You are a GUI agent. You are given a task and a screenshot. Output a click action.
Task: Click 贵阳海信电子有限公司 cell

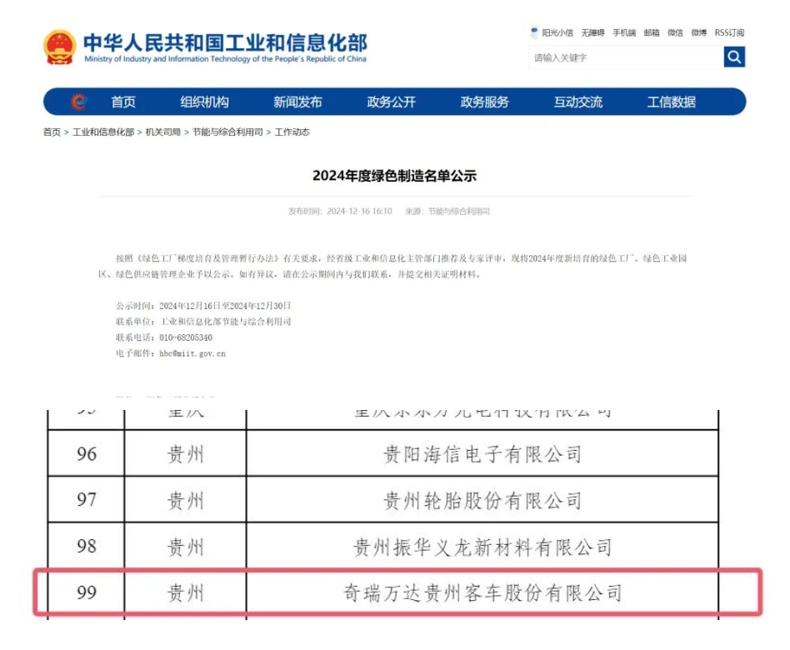[x=482, y=454]
